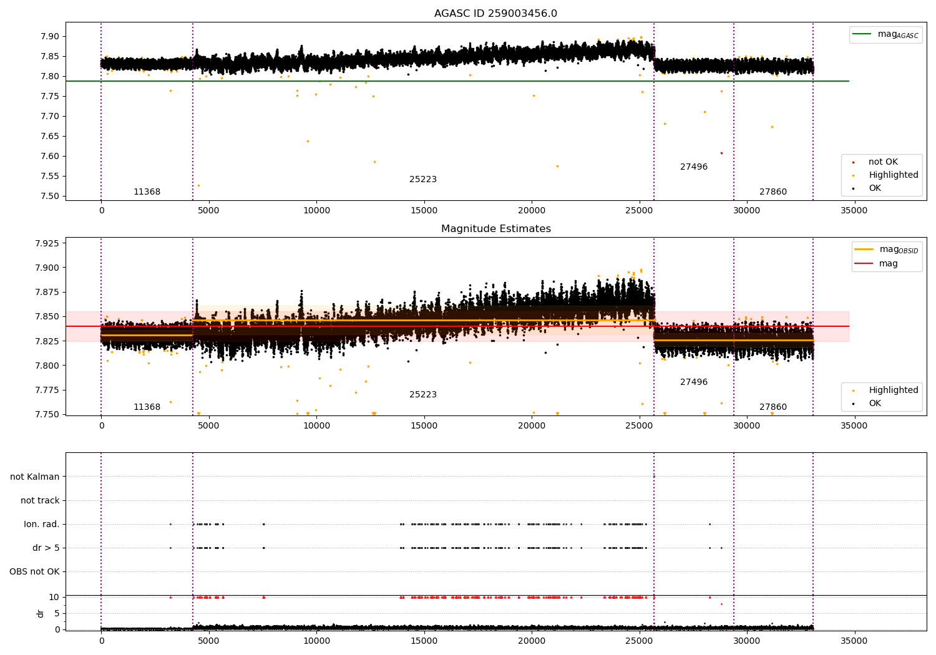The width and height of the screenshot is (936, 655).
Task: Click x-axis tick 20000 in the top plot
Action: [x=532, y=210]
